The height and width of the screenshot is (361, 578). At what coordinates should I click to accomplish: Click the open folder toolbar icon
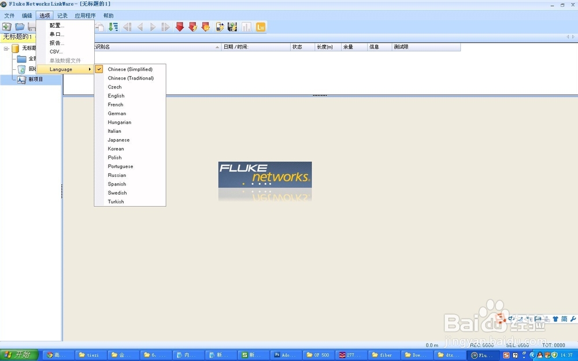[x=20, y=27]
